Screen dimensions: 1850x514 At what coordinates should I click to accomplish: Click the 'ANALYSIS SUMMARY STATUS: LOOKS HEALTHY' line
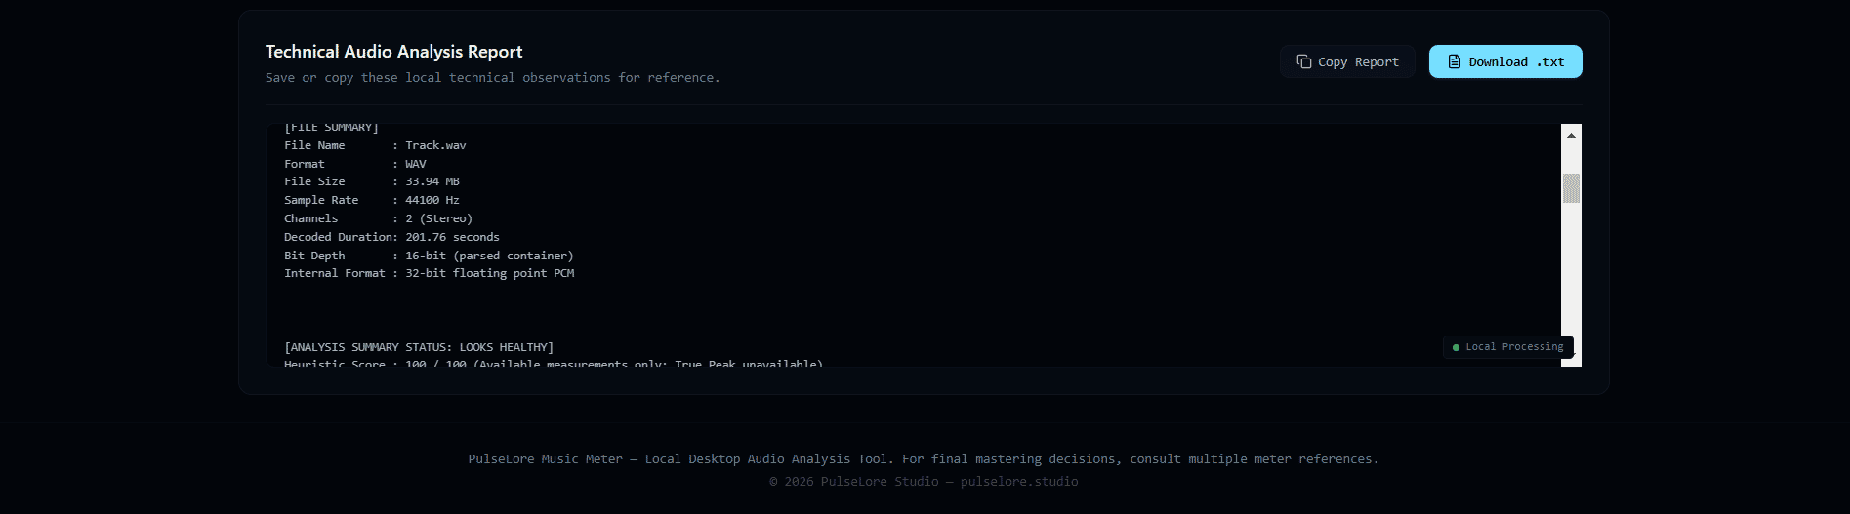click(x=419, y=347)
